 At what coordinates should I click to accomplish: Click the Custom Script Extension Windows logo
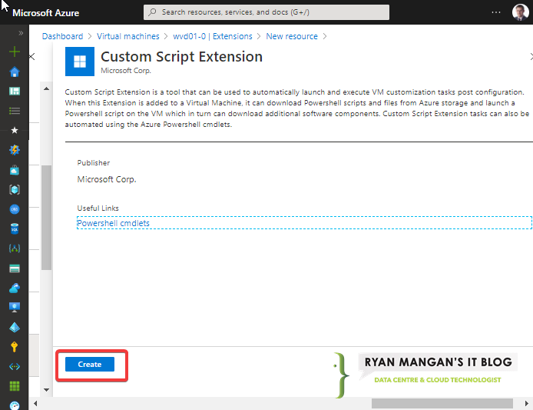tap(80, 62)
